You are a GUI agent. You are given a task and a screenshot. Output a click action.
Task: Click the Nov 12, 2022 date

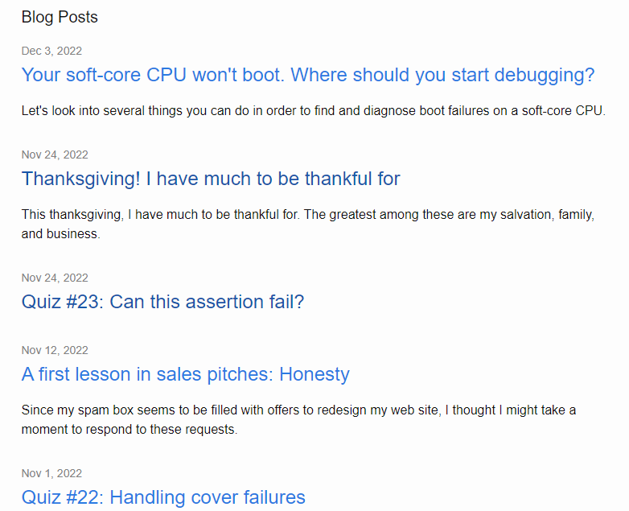point(55,350)
